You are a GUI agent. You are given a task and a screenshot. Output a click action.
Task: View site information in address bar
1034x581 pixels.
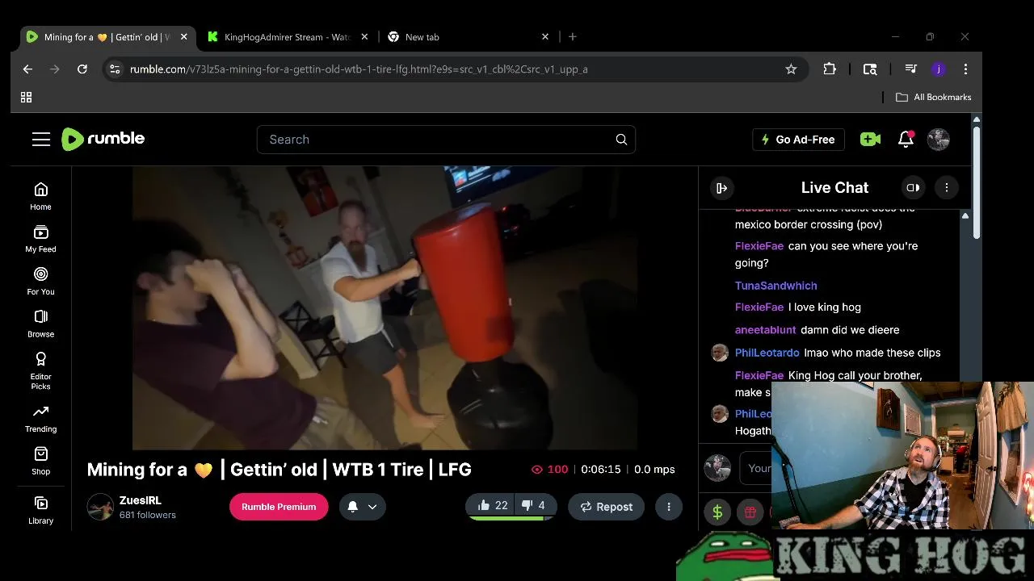[115, 69]
